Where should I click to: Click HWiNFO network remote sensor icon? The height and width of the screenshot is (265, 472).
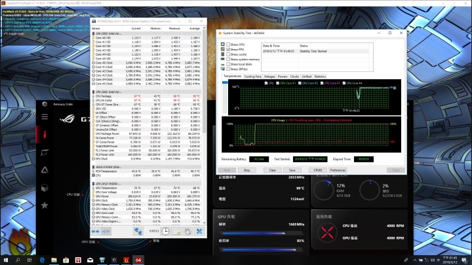pyautogui.click(x=138, y=232)
